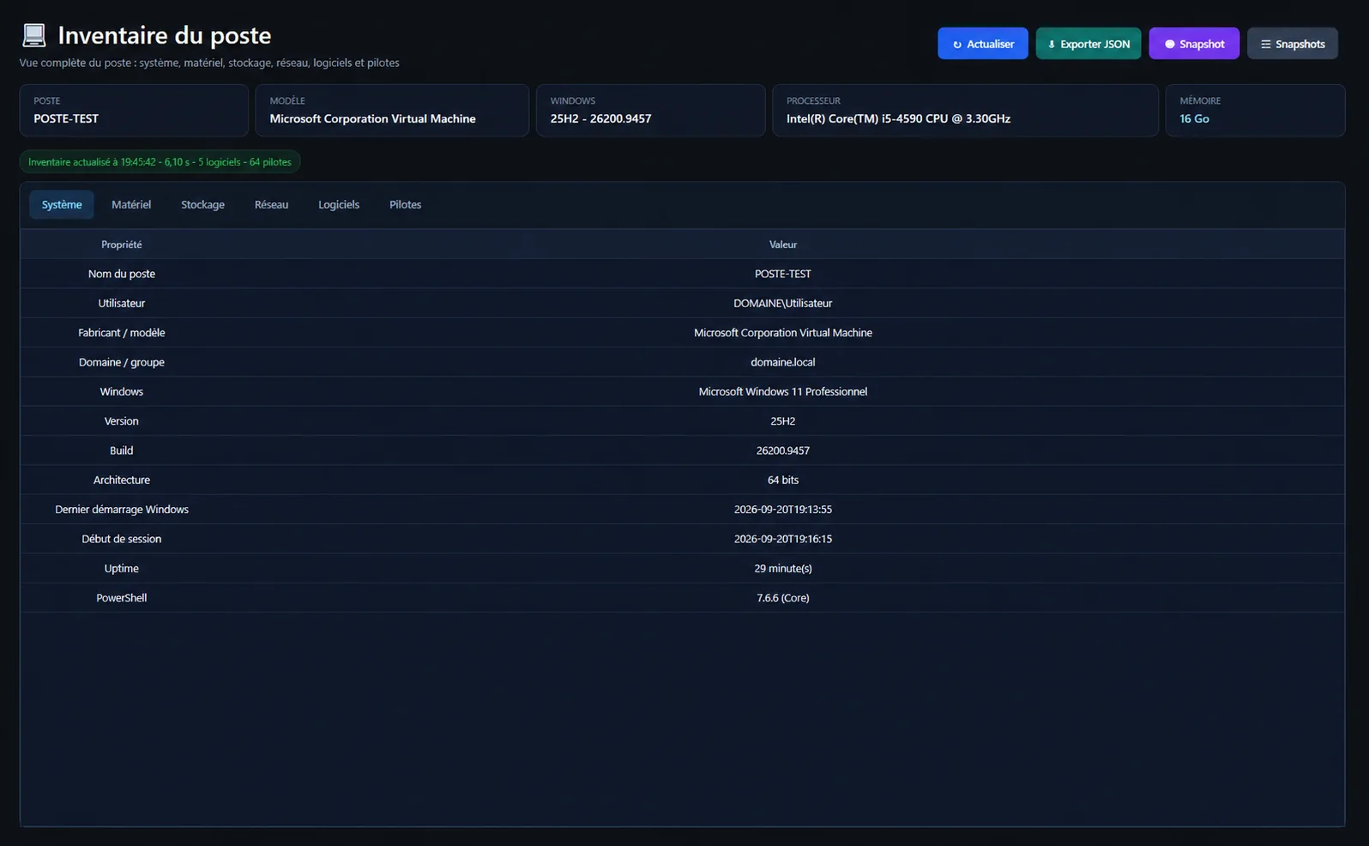Screen dimensions: 1369x846
Task: Click the Architecture property cell
Action: coord(122,480)
